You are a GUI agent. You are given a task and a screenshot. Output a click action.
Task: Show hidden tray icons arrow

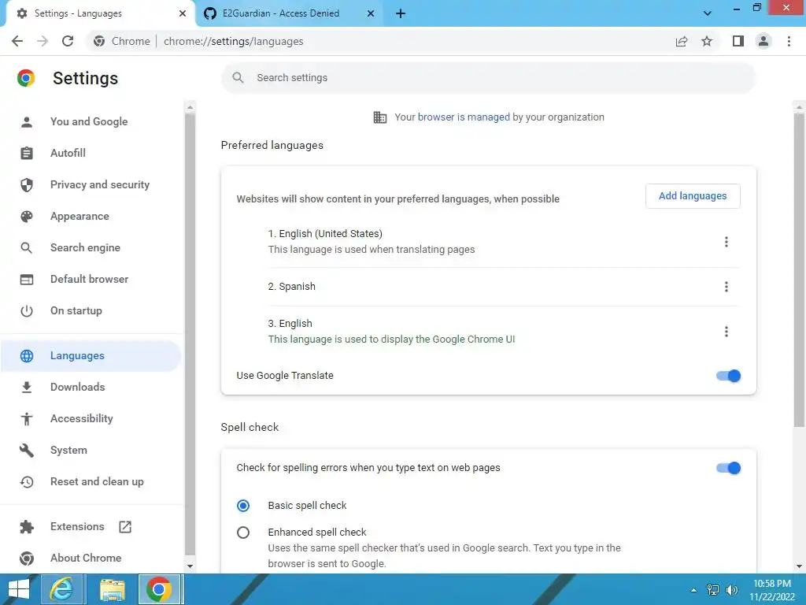(x=693, y=590)
